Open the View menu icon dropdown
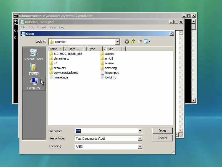The width and height of the screenshot is (222, 167). pos(147,41)
